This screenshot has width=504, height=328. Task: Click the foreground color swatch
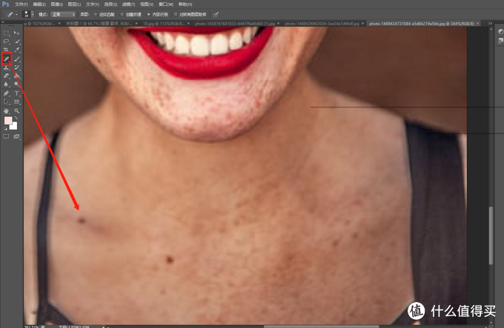(8, 121)
